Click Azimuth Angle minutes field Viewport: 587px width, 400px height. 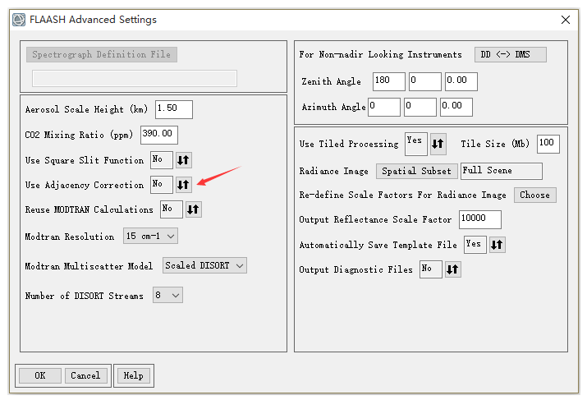(x=420, y=107)
